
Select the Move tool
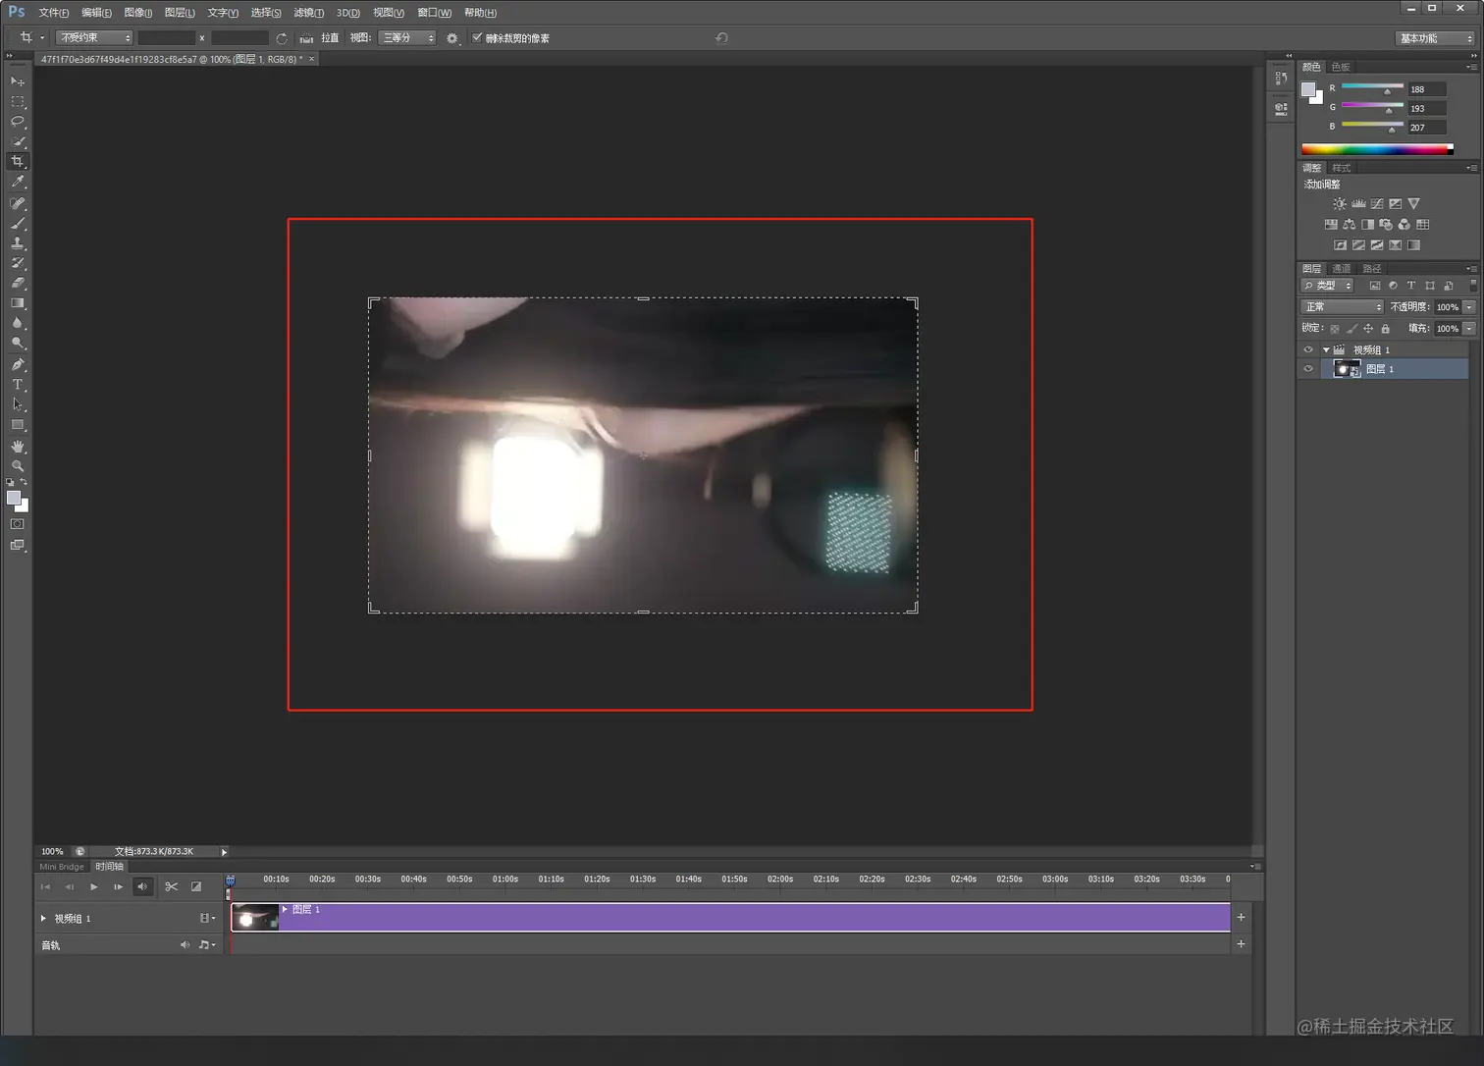[x=18, y=80]
